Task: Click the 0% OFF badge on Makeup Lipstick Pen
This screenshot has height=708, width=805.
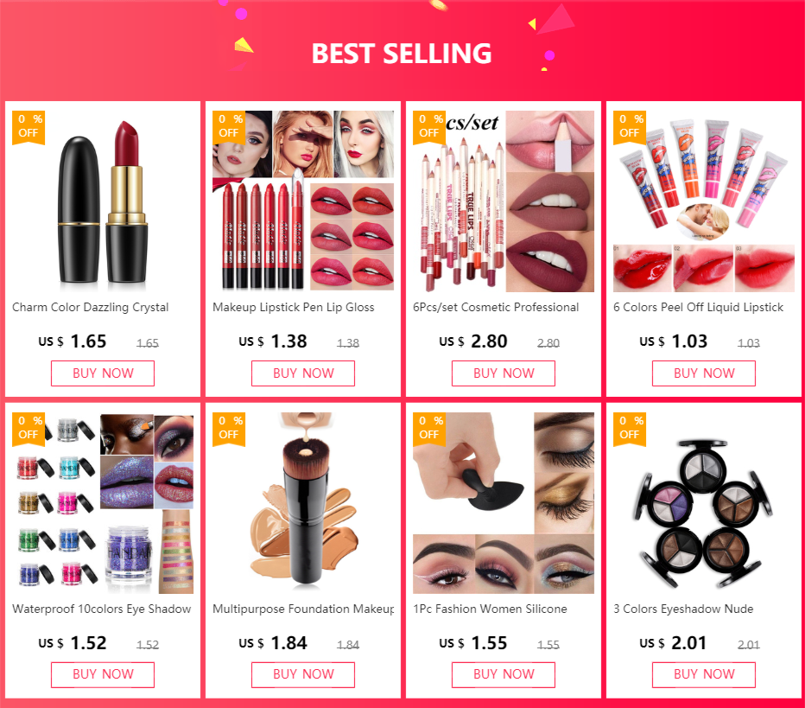Action: click(x=229, y=127)
